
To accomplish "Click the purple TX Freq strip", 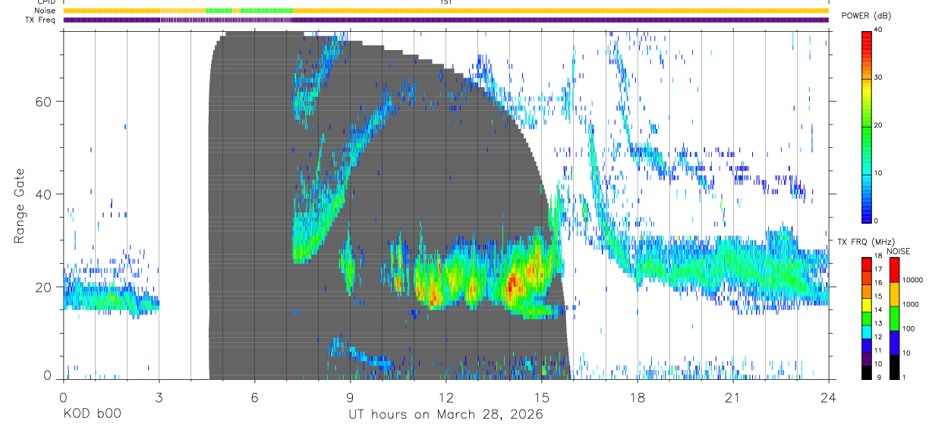I will pos(446,20).
